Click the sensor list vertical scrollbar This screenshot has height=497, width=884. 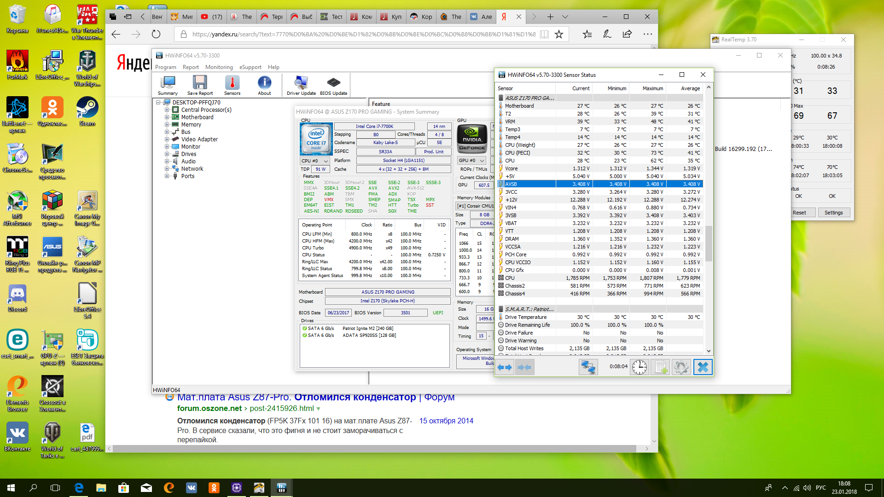point(709,244)
